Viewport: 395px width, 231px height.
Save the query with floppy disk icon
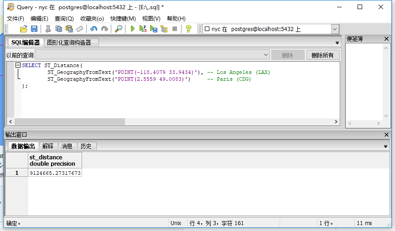(x=34, y=29)
